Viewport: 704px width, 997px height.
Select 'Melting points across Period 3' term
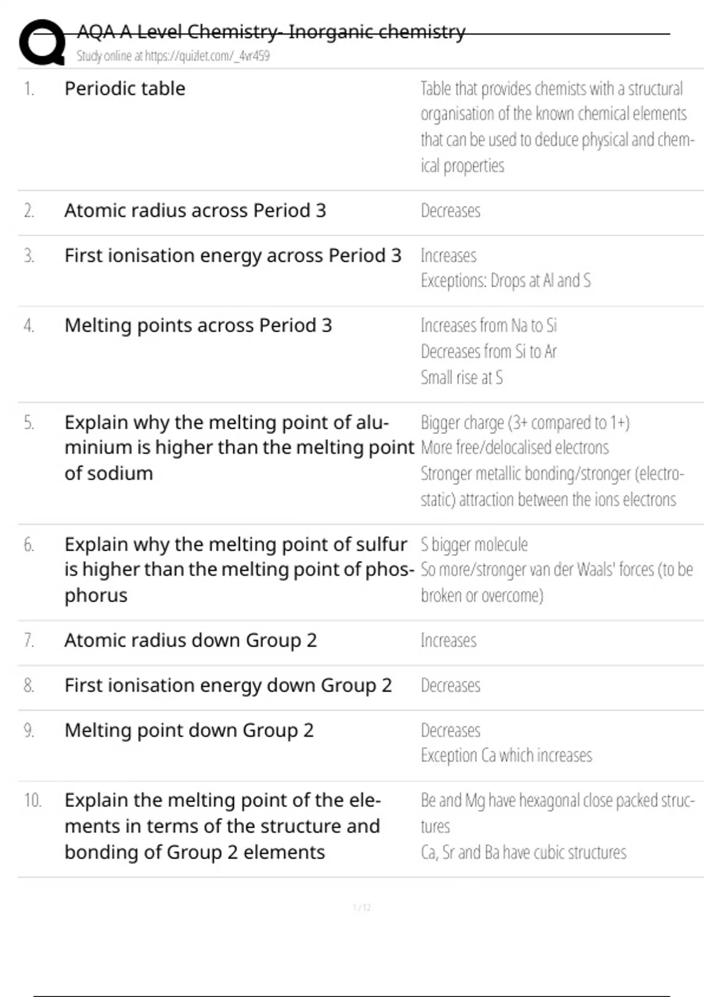click(x=198, y=325)
